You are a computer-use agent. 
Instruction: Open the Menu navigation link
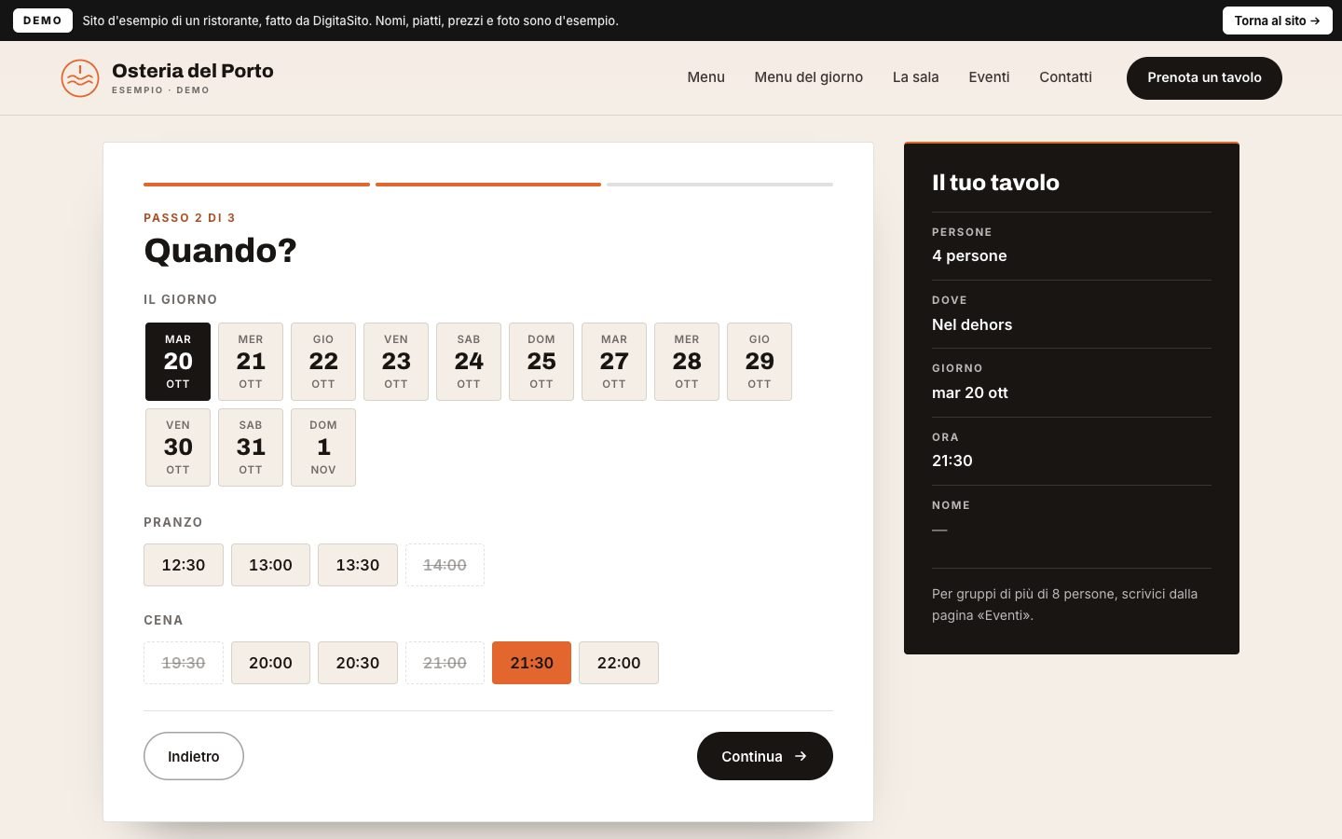tap(705, 77)
